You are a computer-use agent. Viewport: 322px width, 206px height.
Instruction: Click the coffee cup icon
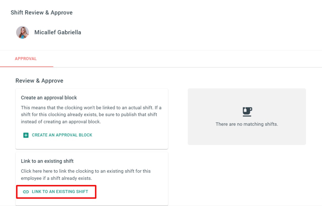point(247,112)
